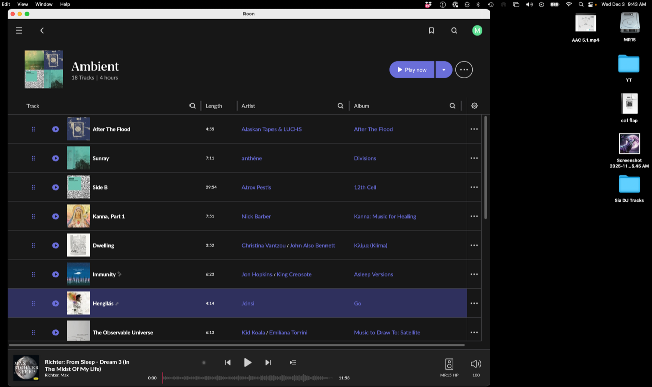Go back using the back arrow
Screen dimensions: 652x387
tap(42, 31)
